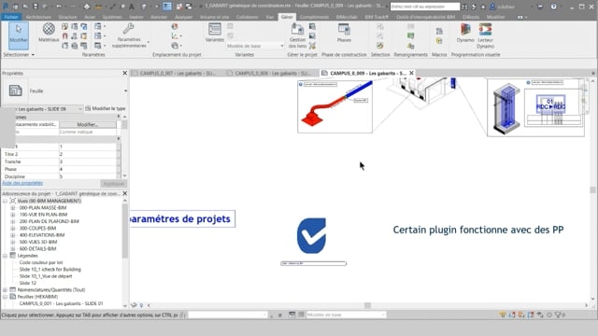
Task: Close the Propriétés panel
Action: (124, 73)
